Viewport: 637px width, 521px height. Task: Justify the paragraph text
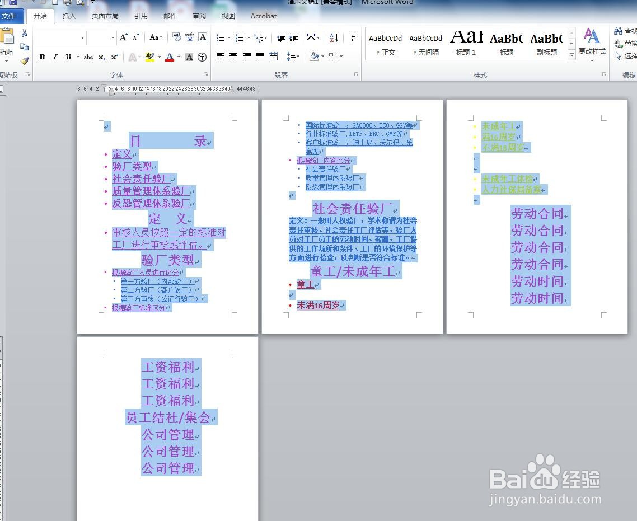(260, 57)
